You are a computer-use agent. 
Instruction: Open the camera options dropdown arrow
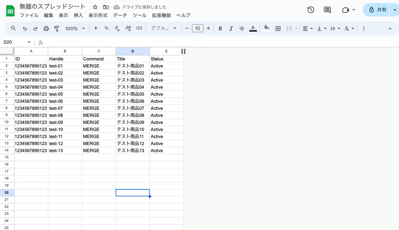(354, 10)
